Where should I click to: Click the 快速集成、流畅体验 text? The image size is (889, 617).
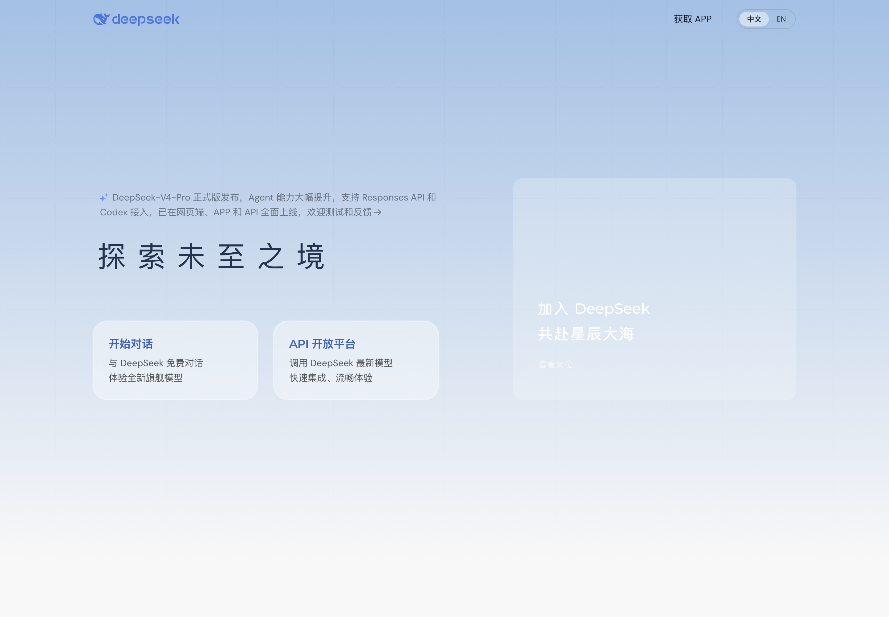pos(331,378)
